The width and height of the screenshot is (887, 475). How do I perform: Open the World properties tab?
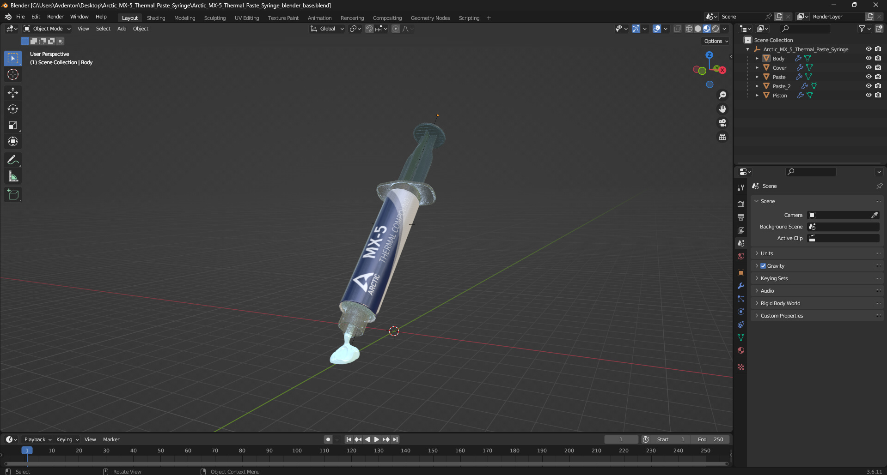tap(741, 256)
